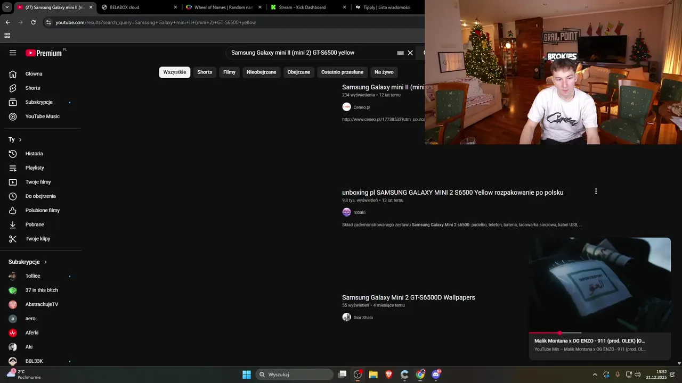This screenshot has width=682, height=383.
Task: Click the YouTube Premium logo
Action: point(44,53)
